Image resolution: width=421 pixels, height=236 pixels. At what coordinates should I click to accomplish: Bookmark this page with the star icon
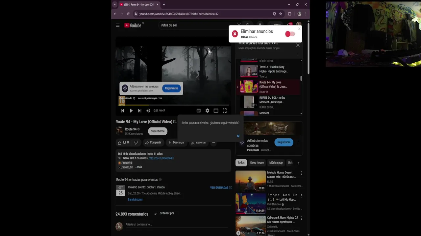click(281, 14)
